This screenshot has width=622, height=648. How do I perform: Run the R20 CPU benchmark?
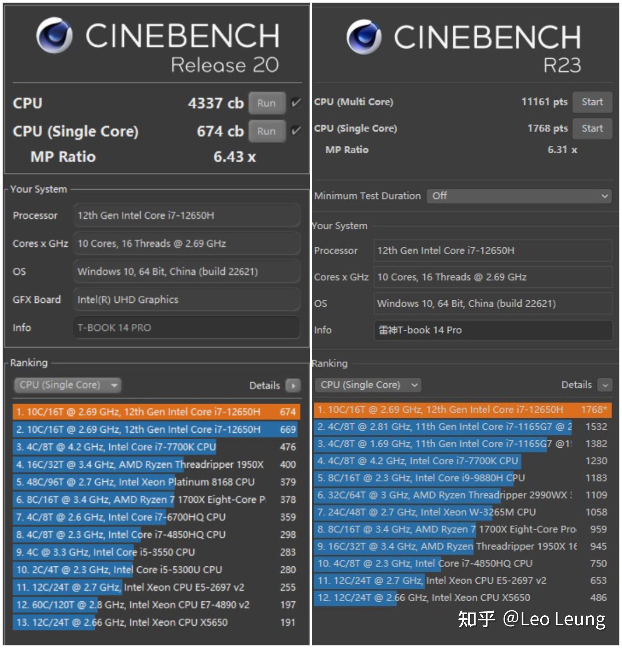(x=267, y=103)
